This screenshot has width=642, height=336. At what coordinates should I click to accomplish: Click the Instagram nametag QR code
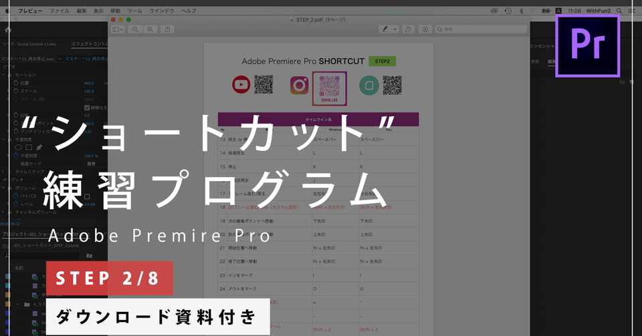tap(330, 88)
